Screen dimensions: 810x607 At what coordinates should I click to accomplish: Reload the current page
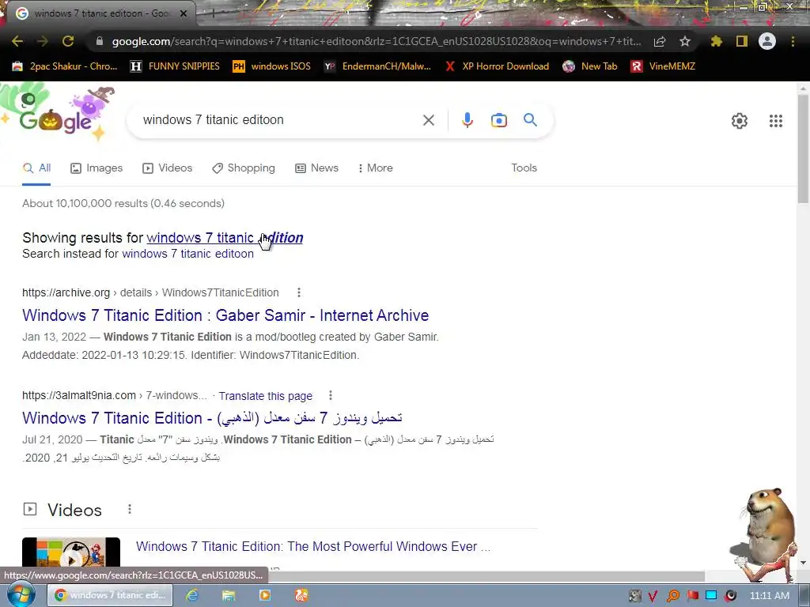[68, 41]
